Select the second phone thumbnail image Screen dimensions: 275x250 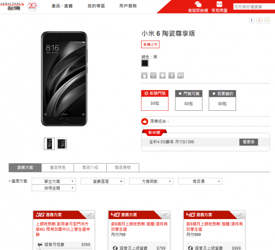point(62,144)
